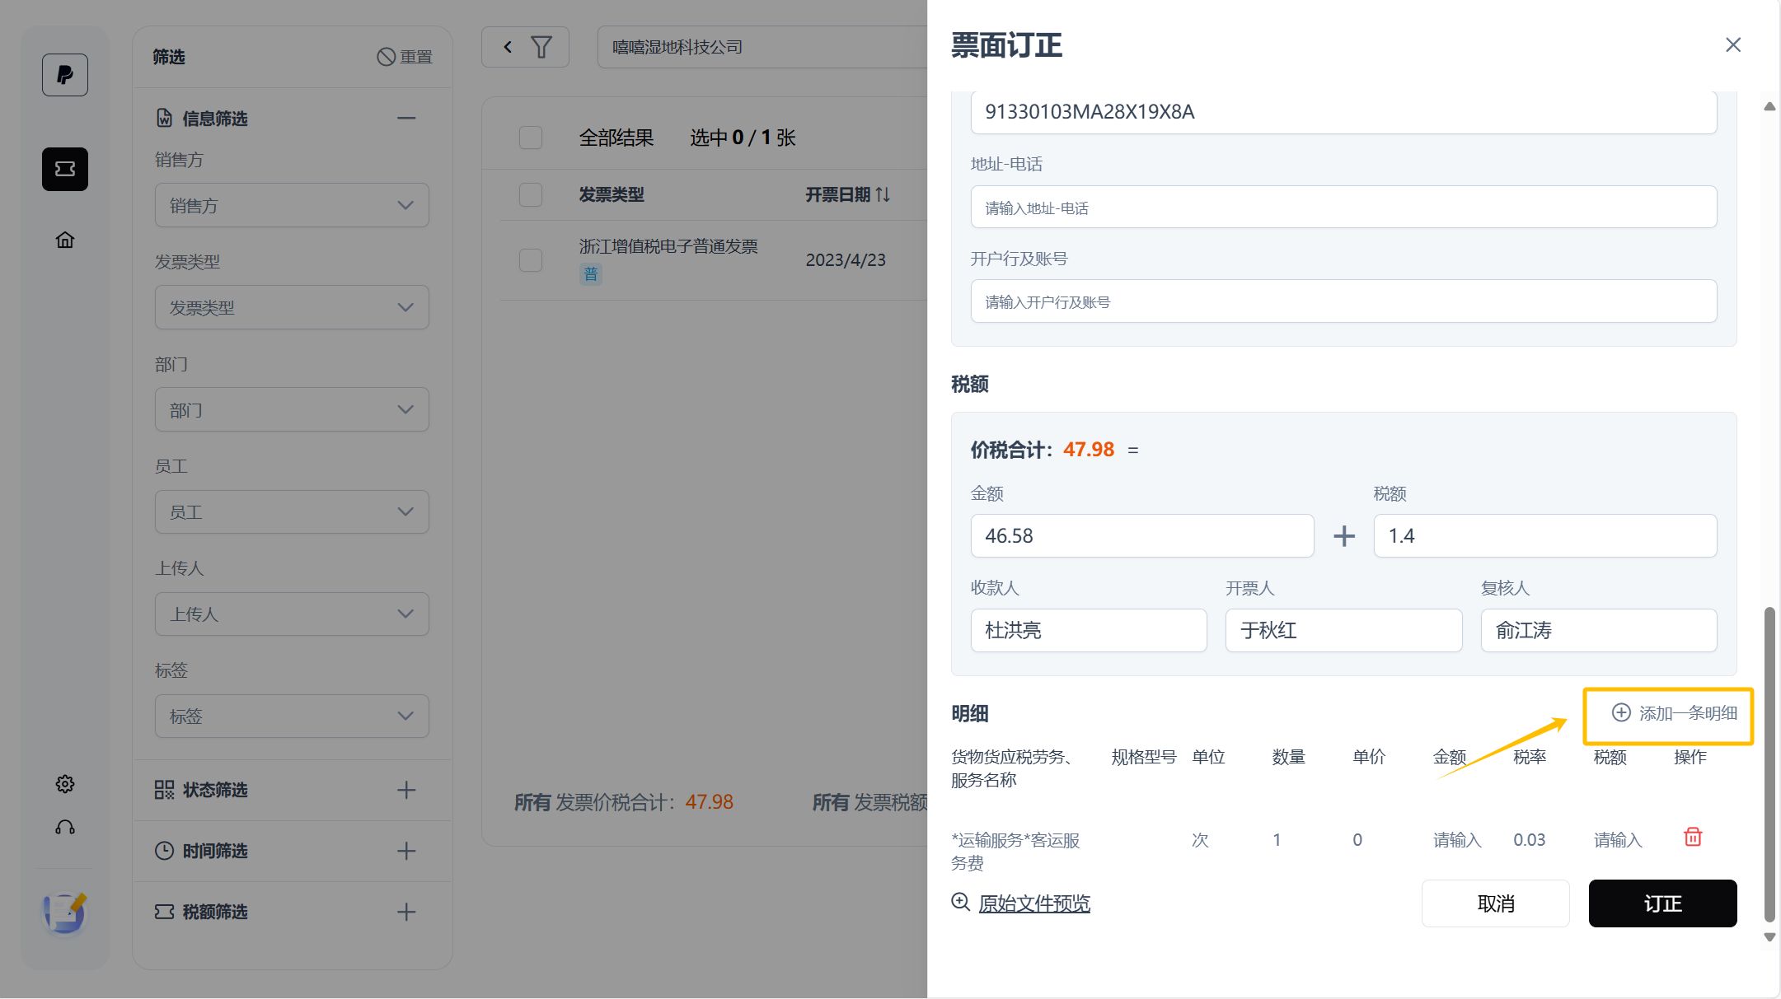Expand the 税额筛选 section
The width and height of the screenshot is (1781, 999).
pyautogui.click(x=406, y=912)
